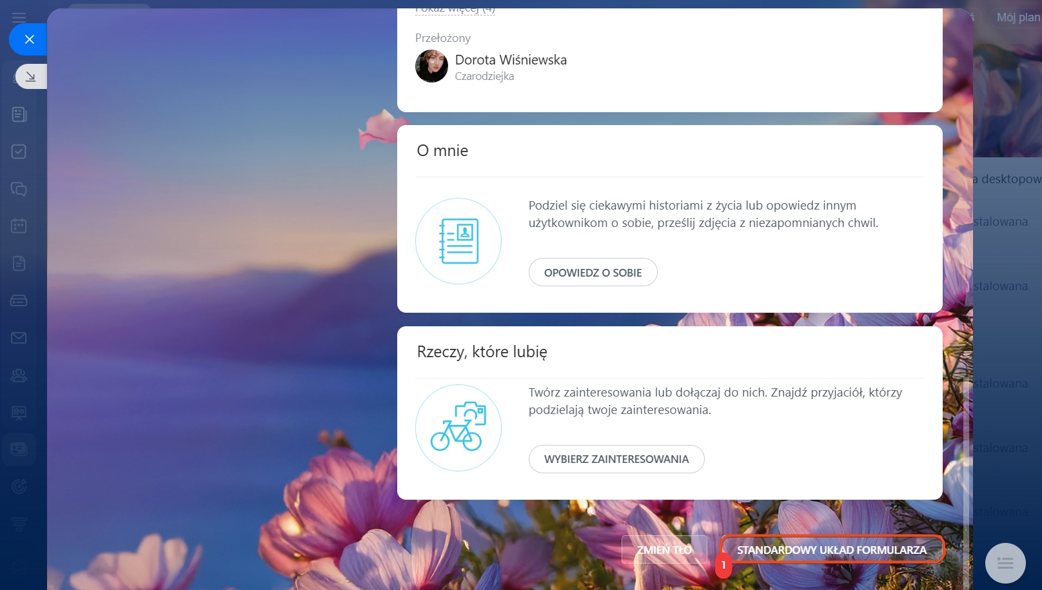Image resolution: width=1042 pixels, height=590 pixels.
Task: Click the OPOWIEDZ O SOBIE button
Action: [593, 272]
